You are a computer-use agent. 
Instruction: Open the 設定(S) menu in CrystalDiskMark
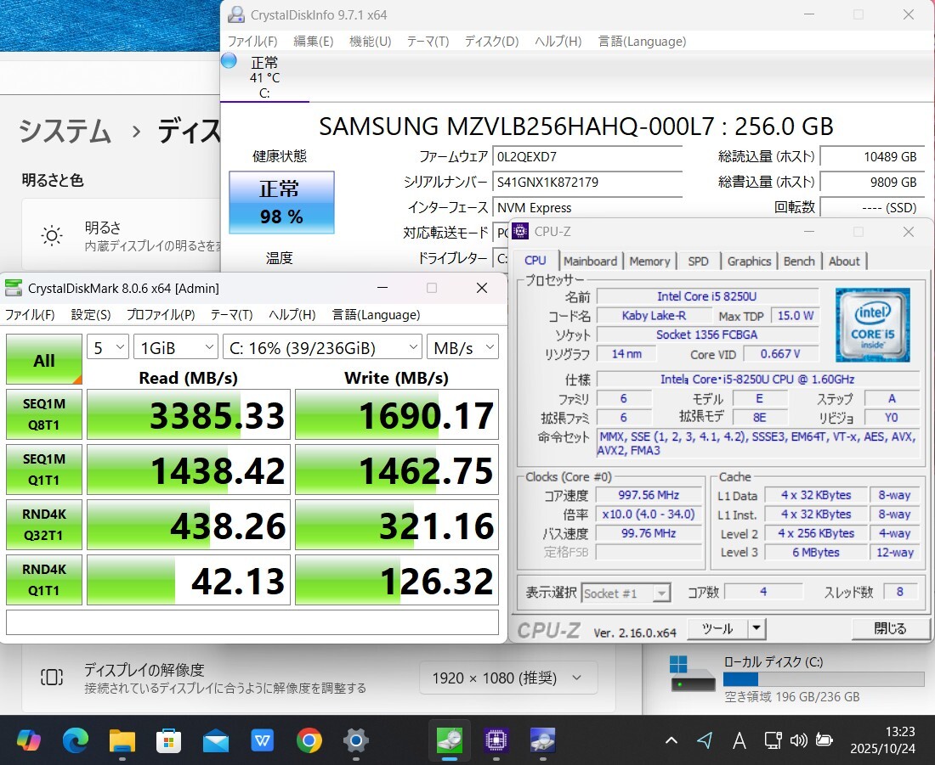(x=91, y=314)
